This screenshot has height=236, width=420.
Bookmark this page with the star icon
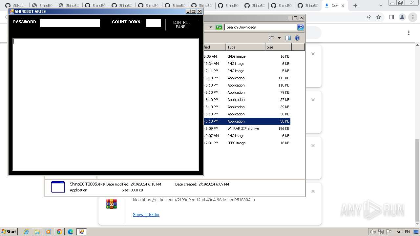tap(379, 17)
